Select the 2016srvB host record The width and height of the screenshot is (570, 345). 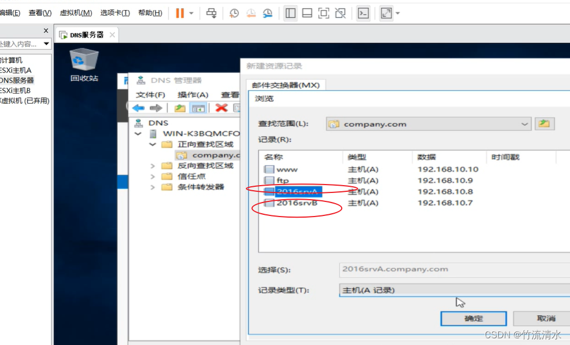(297, 203)
